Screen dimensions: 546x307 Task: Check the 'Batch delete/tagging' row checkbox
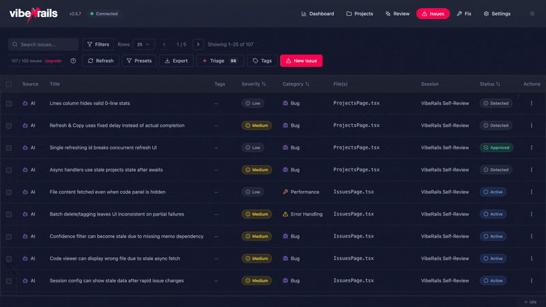coord(9,214)
